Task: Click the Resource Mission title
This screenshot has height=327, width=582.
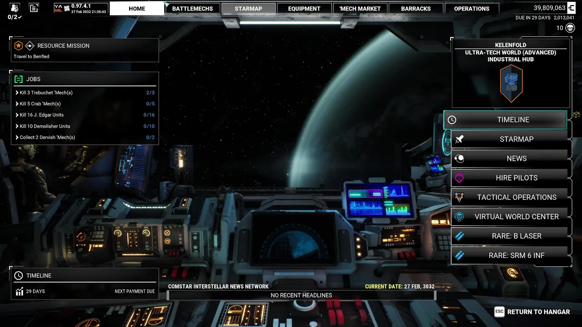Action: [x=63, y=45]
